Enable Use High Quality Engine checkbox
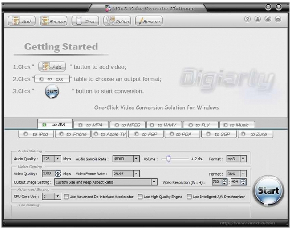The image size is (296, 230). click(x=140, y=197)
